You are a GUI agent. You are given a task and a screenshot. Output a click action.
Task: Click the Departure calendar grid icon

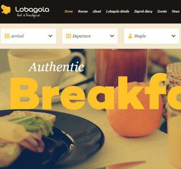tap(68, 36)
